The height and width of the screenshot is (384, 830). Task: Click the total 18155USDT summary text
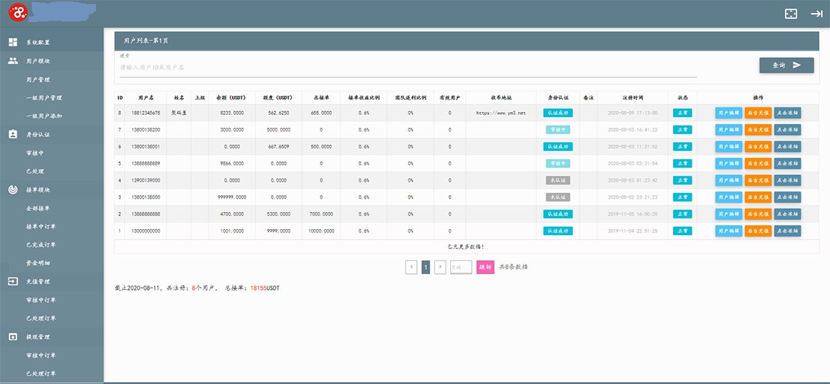265,287
